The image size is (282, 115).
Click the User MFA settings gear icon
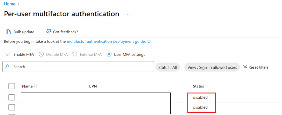coord(109,54)
